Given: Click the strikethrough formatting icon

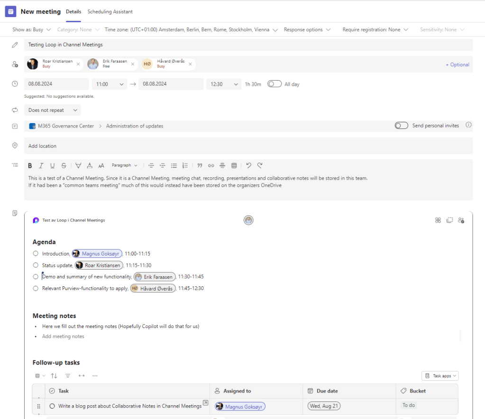Looking at the screenshot, I should (x=64, y=165).
